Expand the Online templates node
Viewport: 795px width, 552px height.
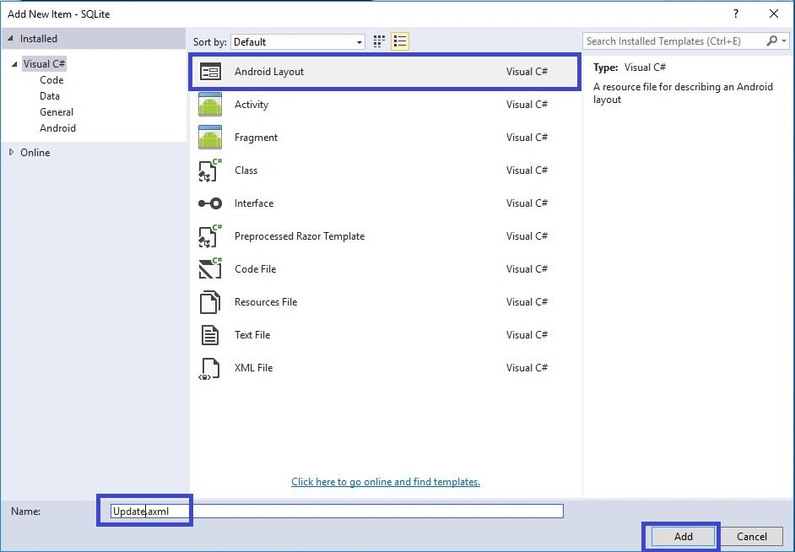(x=11, y=152)
